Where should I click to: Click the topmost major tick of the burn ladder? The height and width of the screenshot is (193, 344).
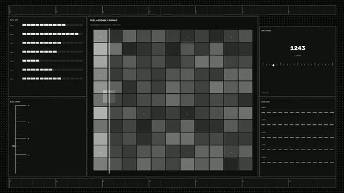21,106
